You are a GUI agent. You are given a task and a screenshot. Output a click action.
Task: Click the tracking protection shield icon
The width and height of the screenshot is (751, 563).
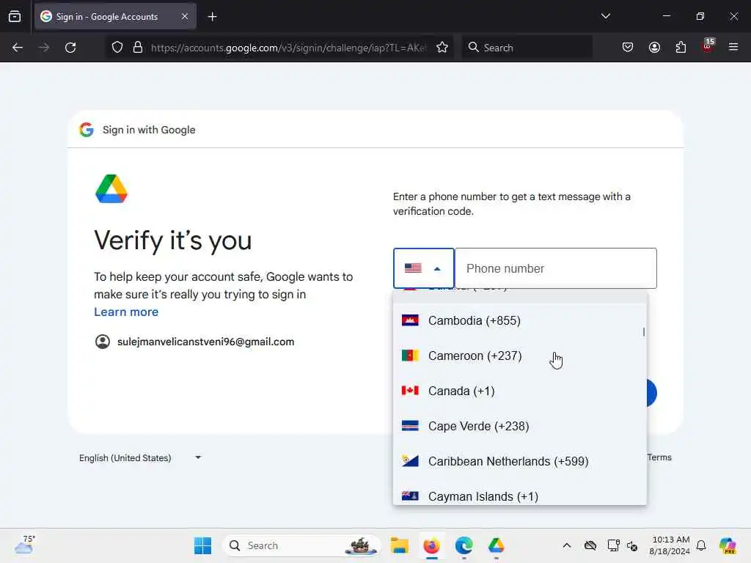coord(117,48)
